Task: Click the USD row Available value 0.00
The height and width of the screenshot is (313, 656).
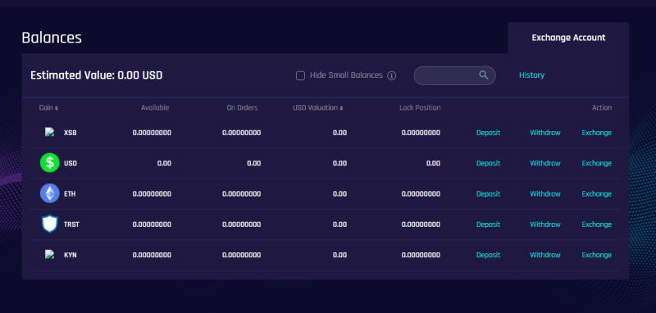Action: 164,163
